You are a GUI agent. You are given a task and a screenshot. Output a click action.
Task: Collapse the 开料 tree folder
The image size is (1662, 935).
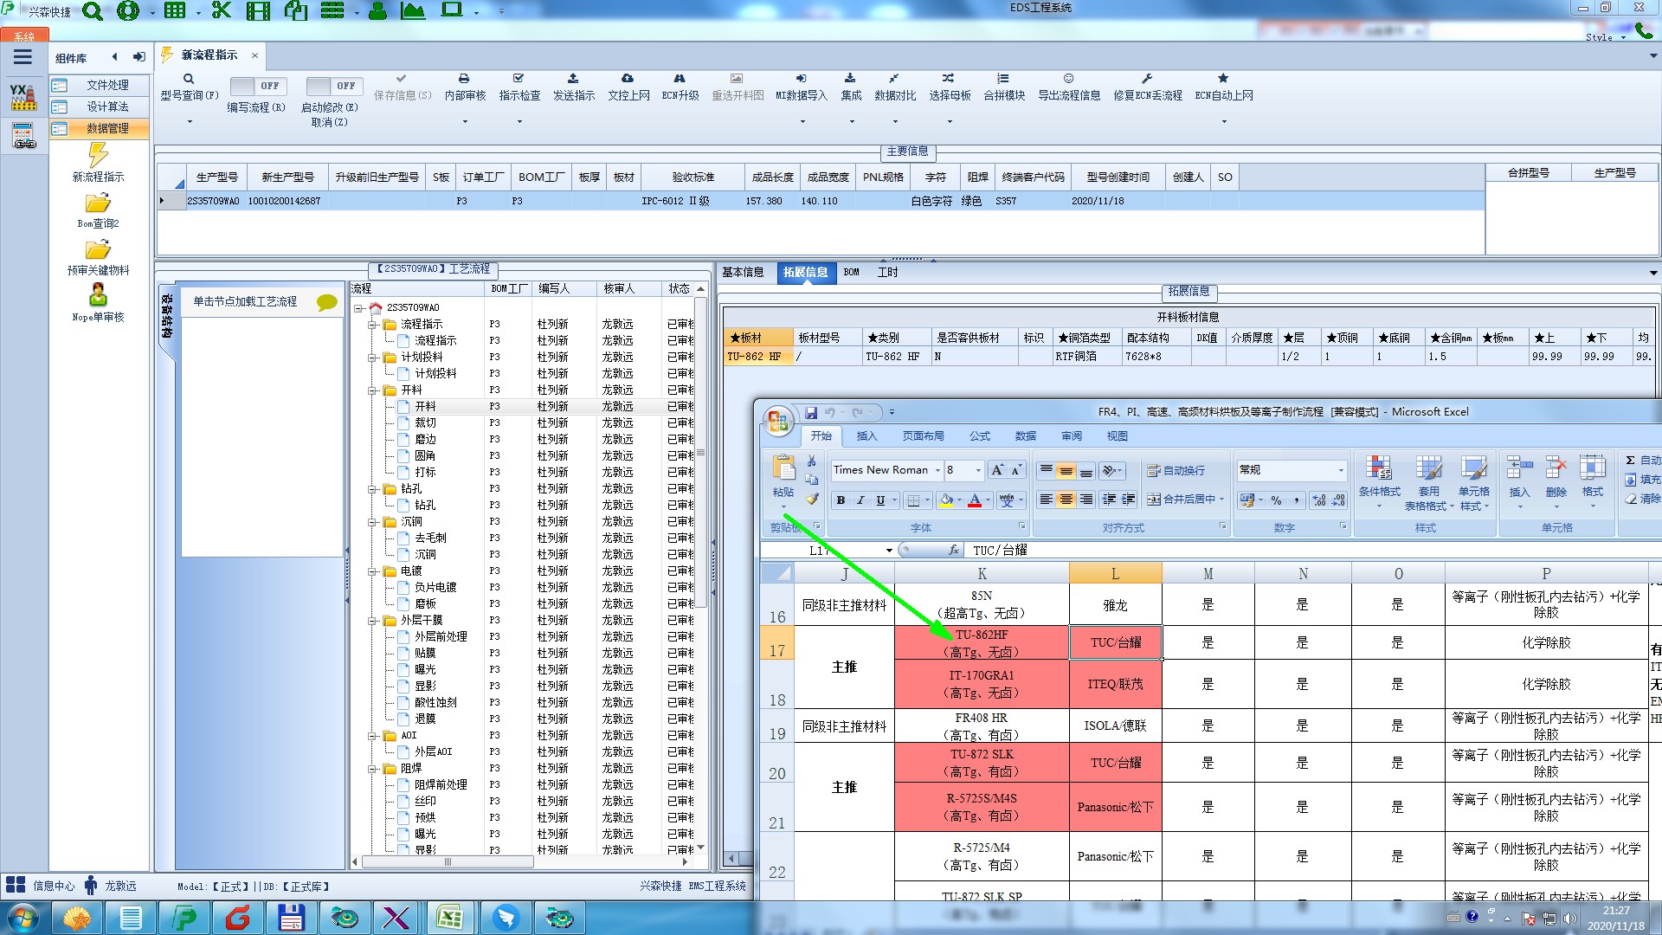372,390
